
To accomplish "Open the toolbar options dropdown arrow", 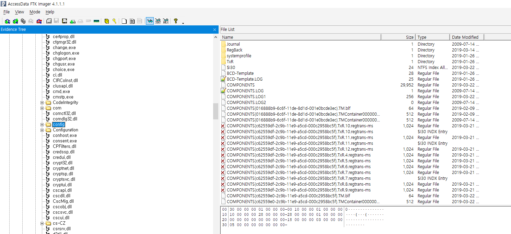I will click(x=183, y=23).
